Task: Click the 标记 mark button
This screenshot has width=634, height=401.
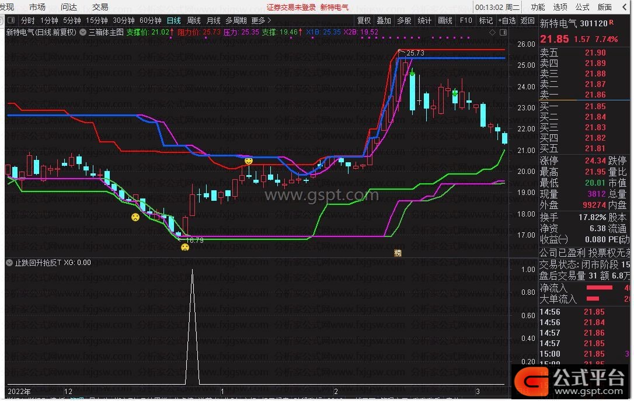Action: [x=486, y=20]
